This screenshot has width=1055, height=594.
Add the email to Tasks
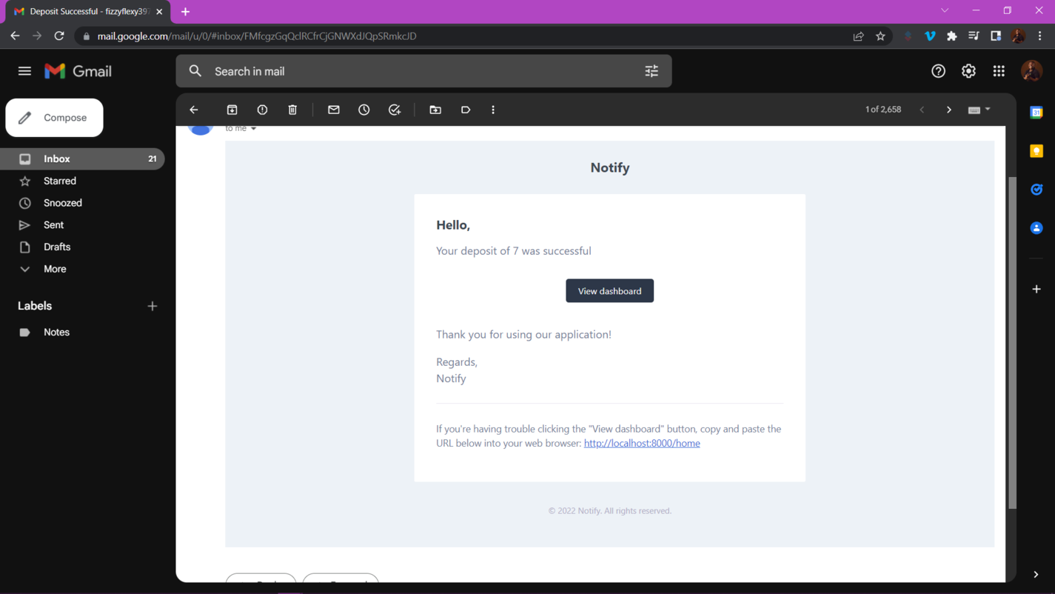[x=395, y=110]
